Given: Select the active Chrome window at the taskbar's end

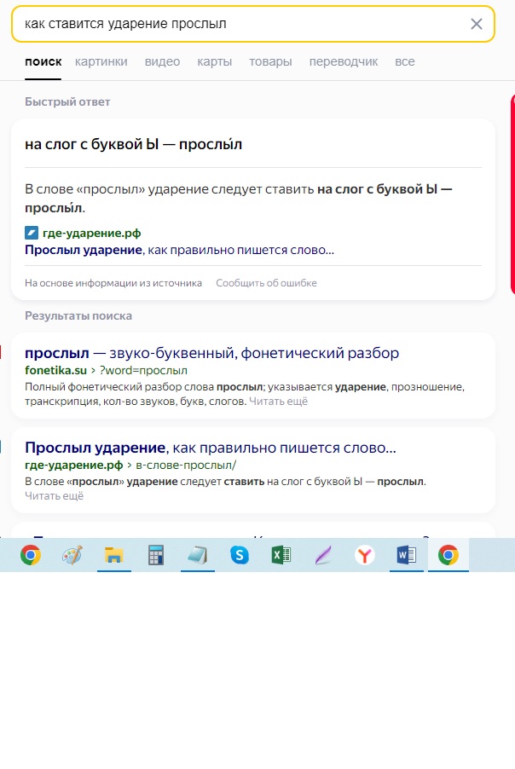Looking at the screenshot, I should pos(448,555).
